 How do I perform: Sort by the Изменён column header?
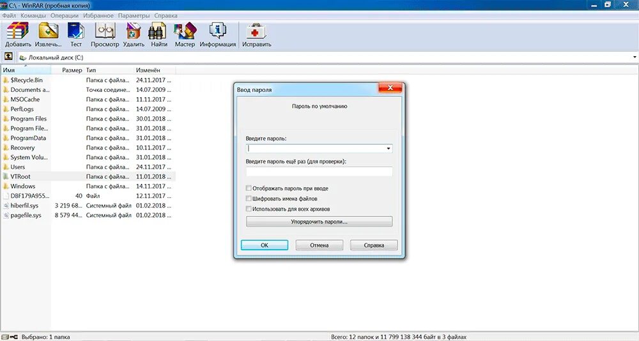coord(155,70)
